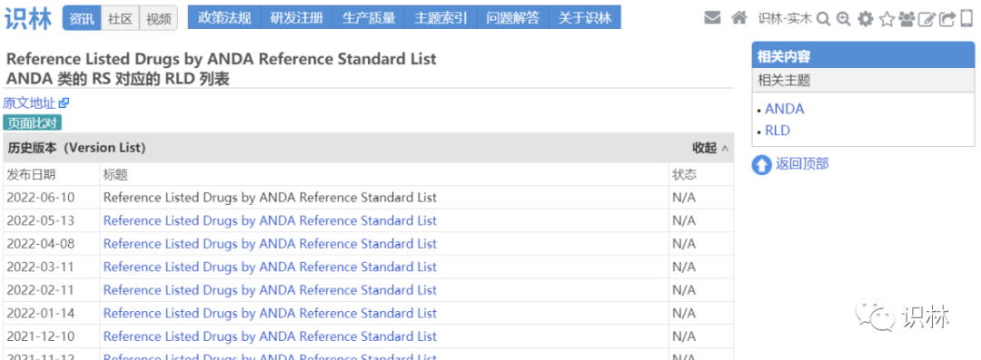Image resolution: width=981 pixels, height=360 pixels.
Task: Open the settings gear icon
Action: point(866,19)
